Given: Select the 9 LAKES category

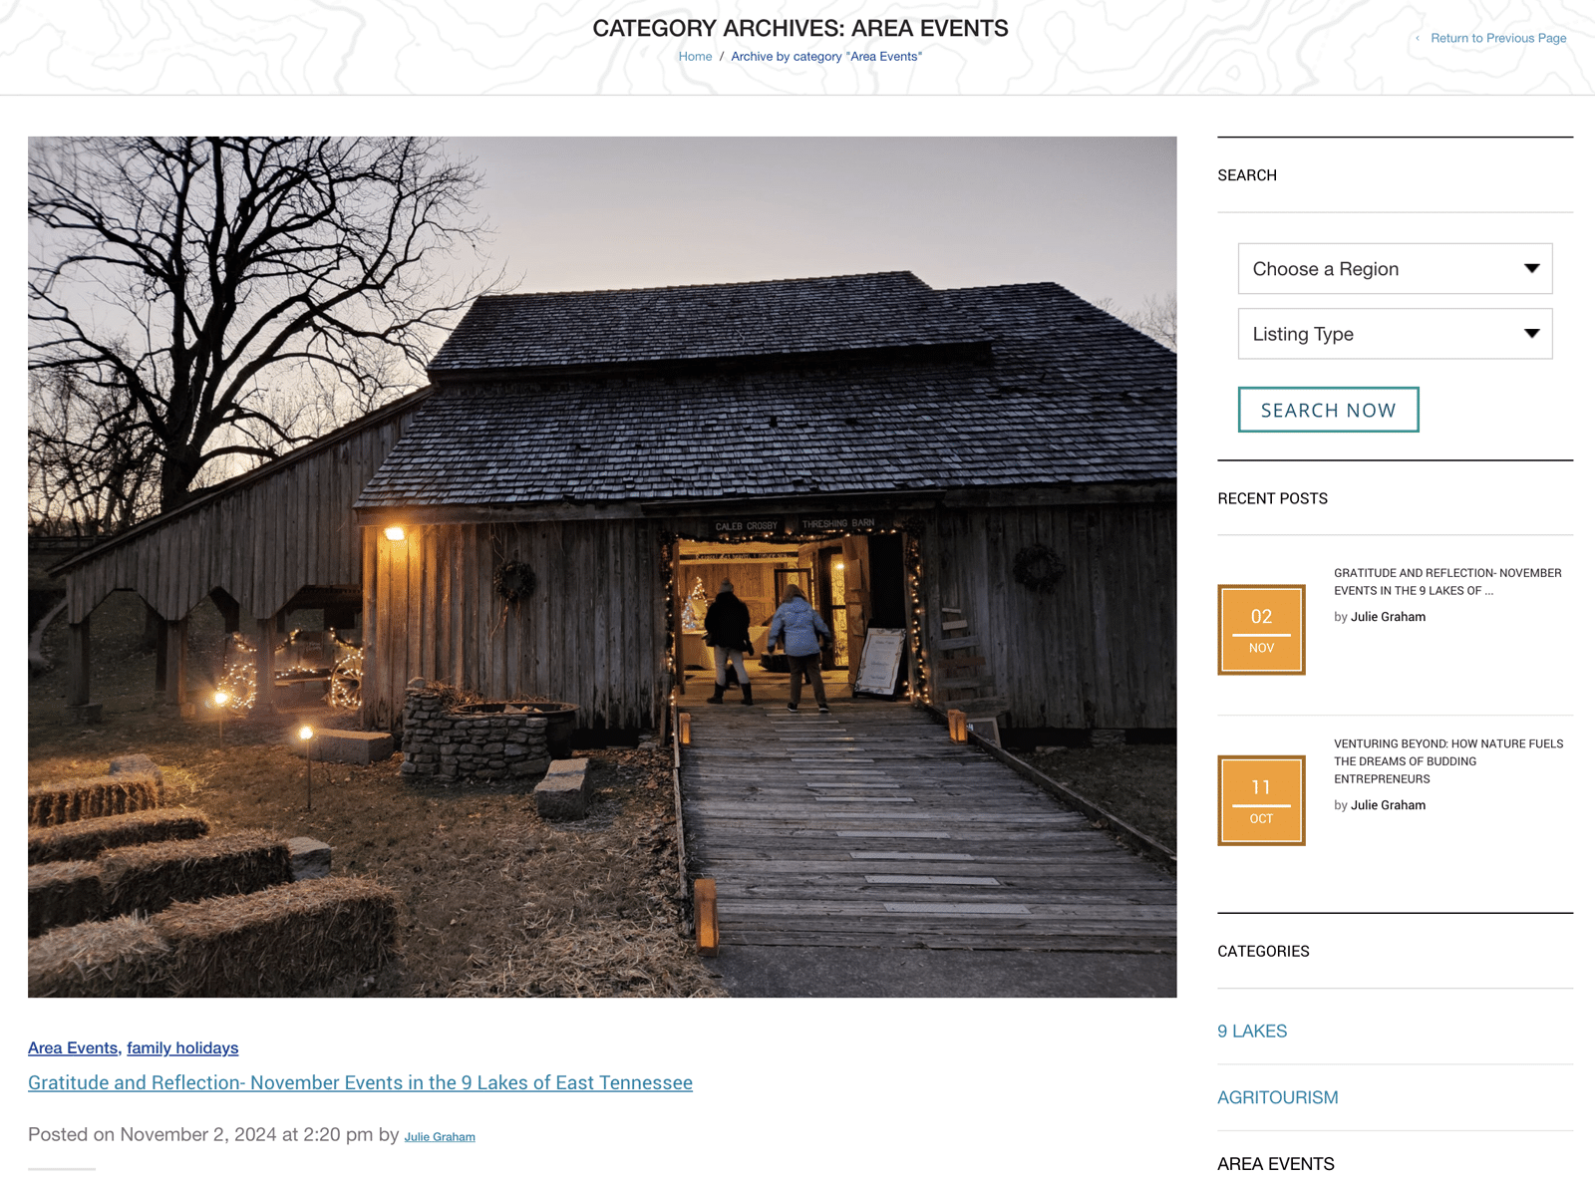Looking at the screenshot, I should point(1252,1032).
